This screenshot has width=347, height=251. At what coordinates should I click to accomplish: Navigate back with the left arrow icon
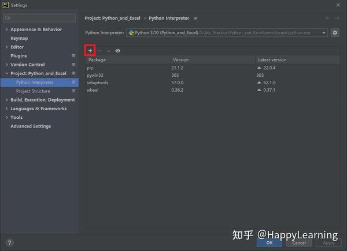click(328, 18)
